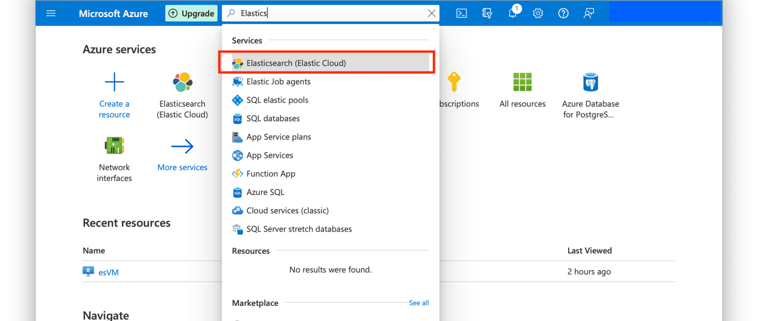Open the esVM recent resource link
This screenshot has height=321, width=758.
(108, 272)
